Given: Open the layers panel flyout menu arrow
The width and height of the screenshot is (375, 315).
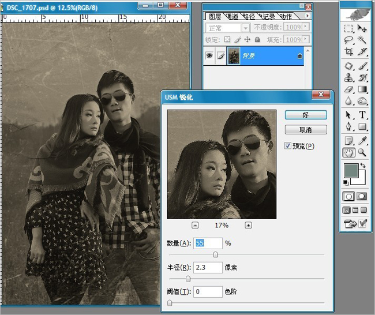Looking at the screenshot, I should pyautogui.click(x=307, y=16).
